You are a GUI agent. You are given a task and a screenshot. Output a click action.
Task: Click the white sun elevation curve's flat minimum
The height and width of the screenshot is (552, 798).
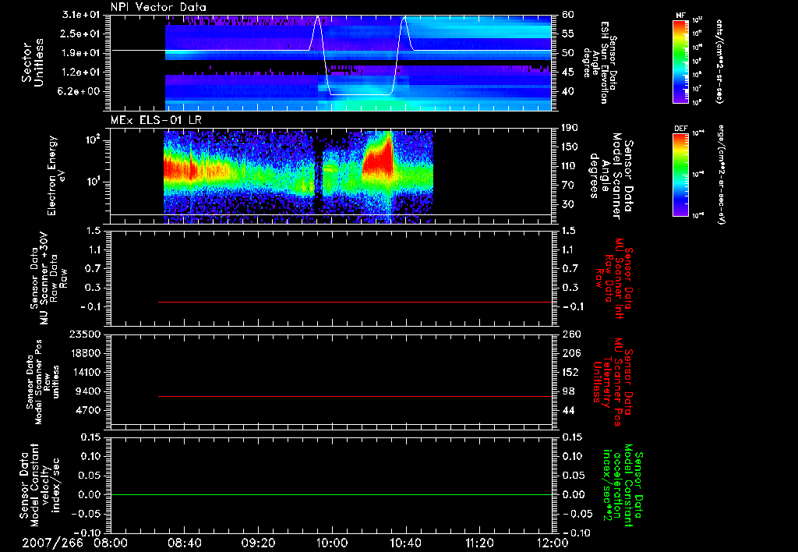click(x=360, y=94)
